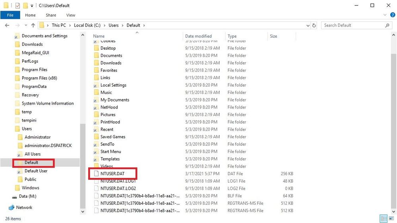
Task: Select Windows folder in navigation tree
Action: pyautogui.click(x=30, y=188)
